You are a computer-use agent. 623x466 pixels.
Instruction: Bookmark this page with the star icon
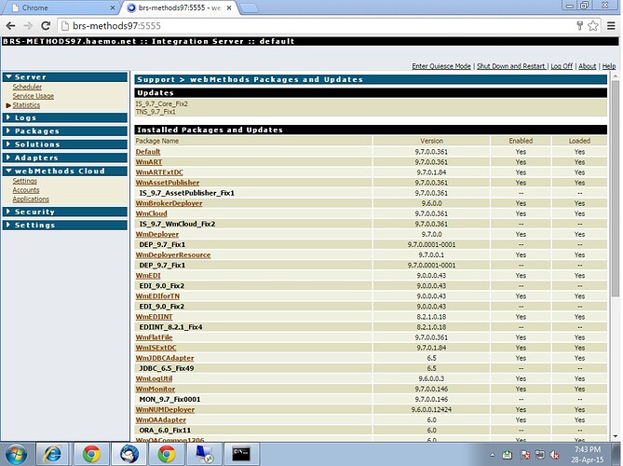(x=593, y=26)
